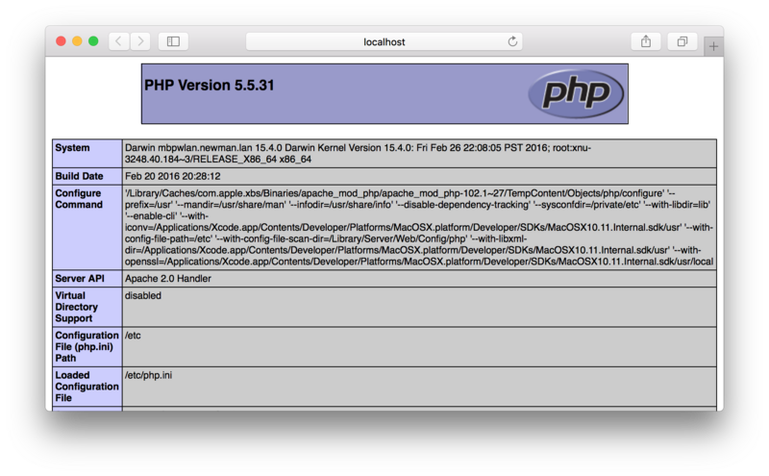Open the Share menu

646,41
